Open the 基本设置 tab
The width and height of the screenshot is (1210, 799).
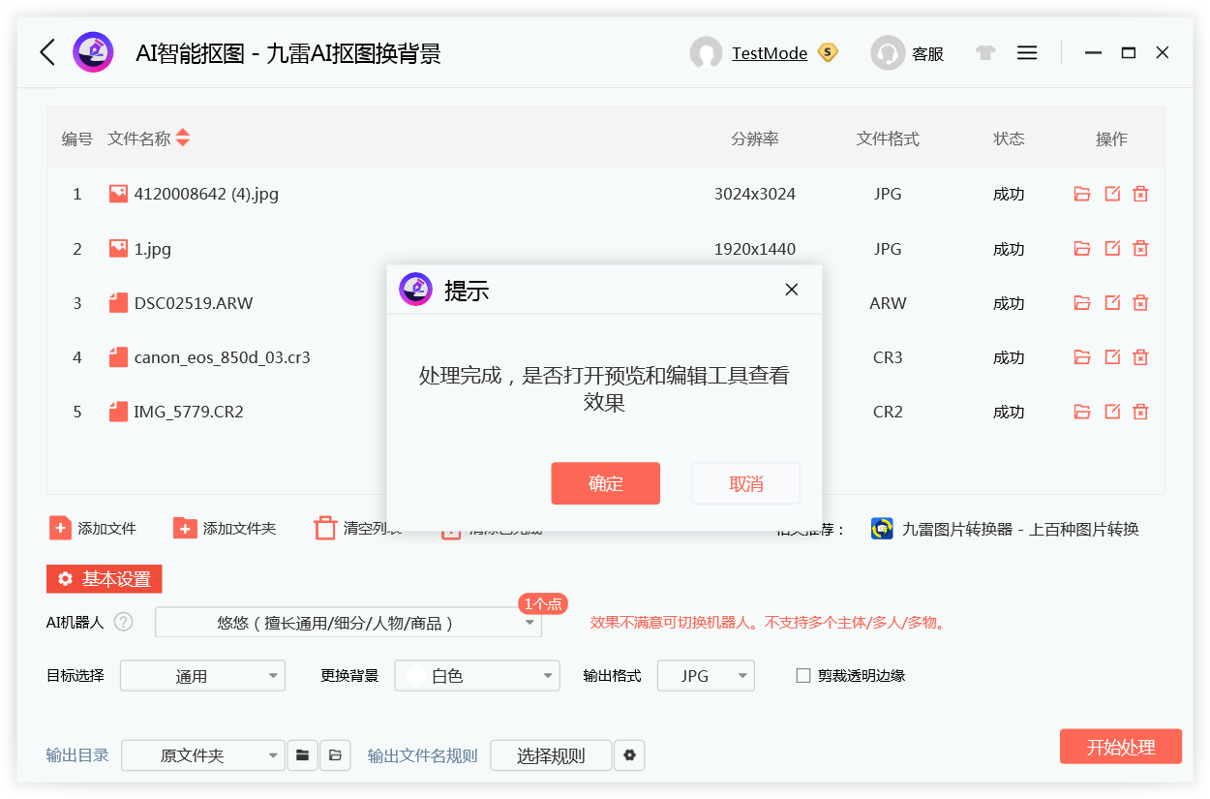(105, 579)
